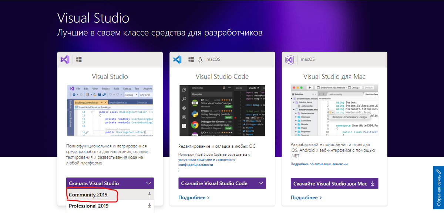Click the Visual Studio IDE screenshot thumbnail

(110, 111)
